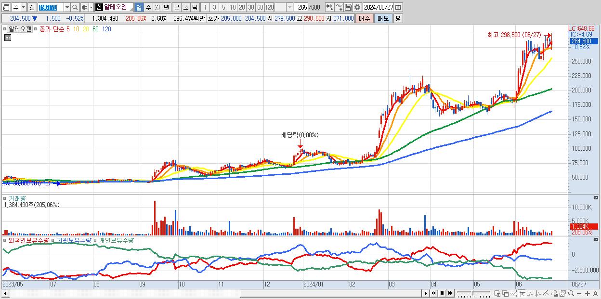Open chart settings gear icon
The height and width of the screenshot is (299, 601).
[x=357, y=7]
